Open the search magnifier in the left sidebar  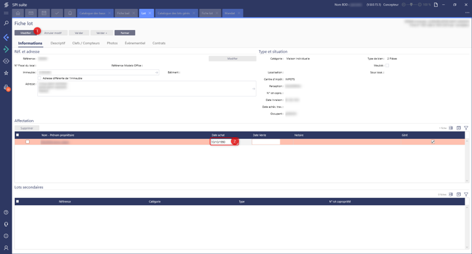(x=6, y=23)
